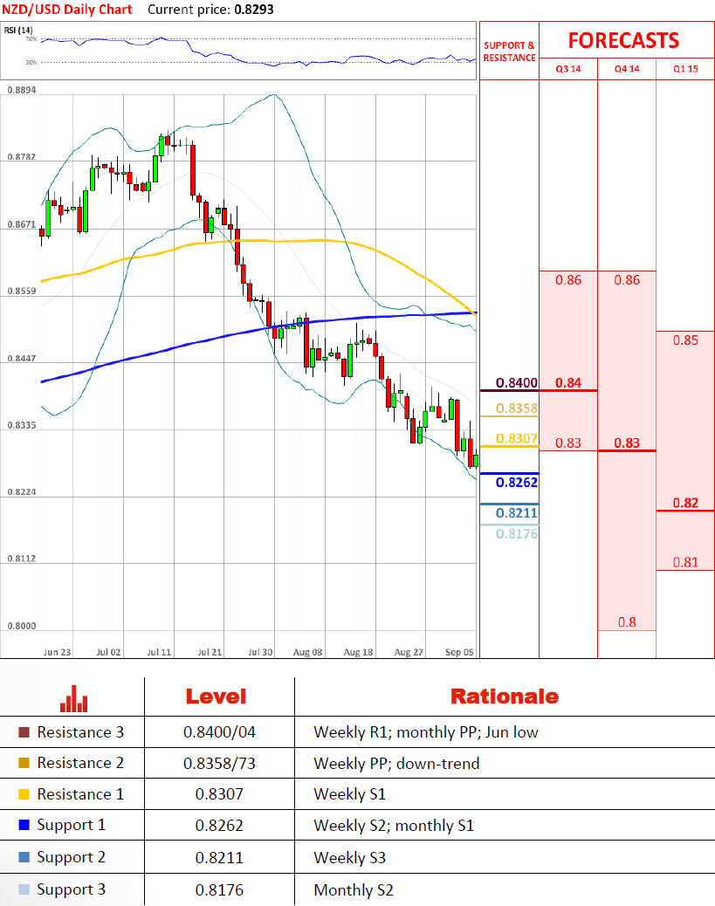
Task: Click the rationale cell 'Monthly S2'
Action: click(354, 890)
